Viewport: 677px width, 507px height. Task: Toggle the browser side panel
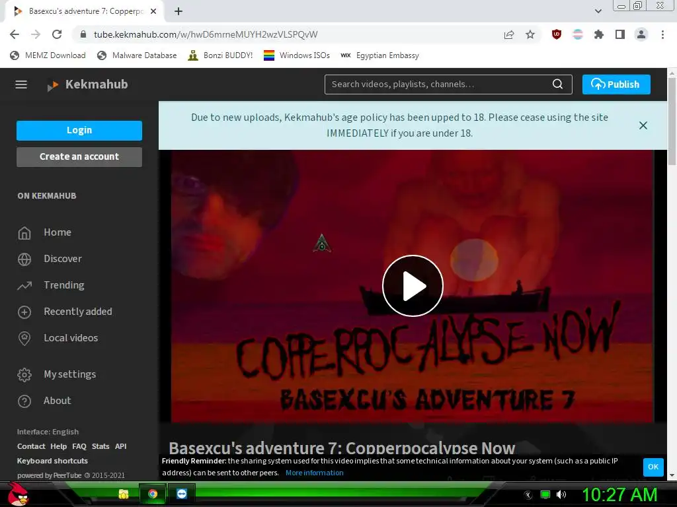[x=620, y=34]
